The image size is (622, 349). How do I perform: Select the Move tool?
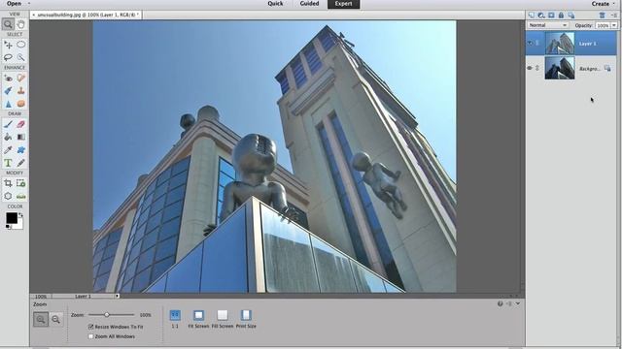coord(8,45)
